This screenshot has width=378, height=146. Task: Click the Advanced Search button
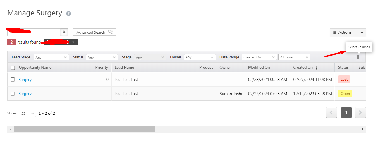95,32
